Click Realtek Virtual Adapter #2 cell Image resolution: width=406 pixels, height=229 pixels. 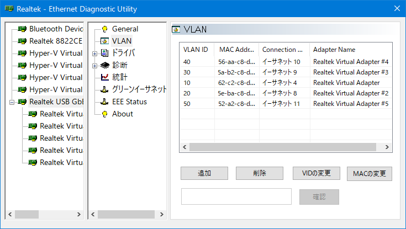point(351,93)
